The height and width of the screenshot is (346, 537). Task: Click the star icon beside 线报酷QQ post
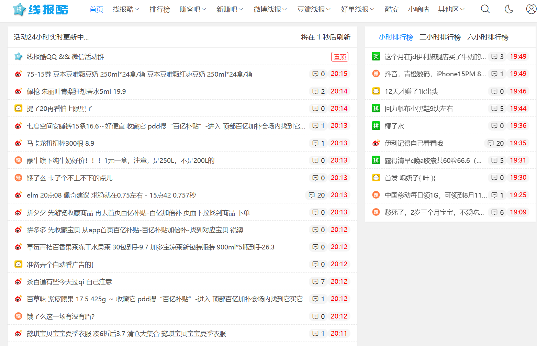pyautogui.click(x=19, y=56)
